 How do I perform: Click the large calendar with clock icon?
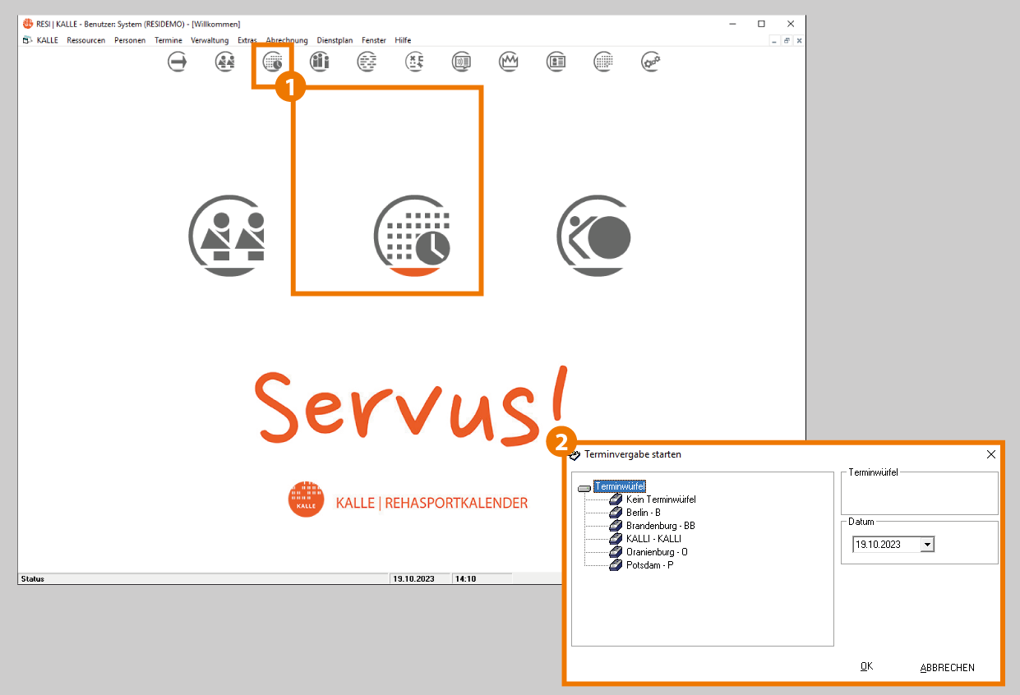[x=413, y=235]
